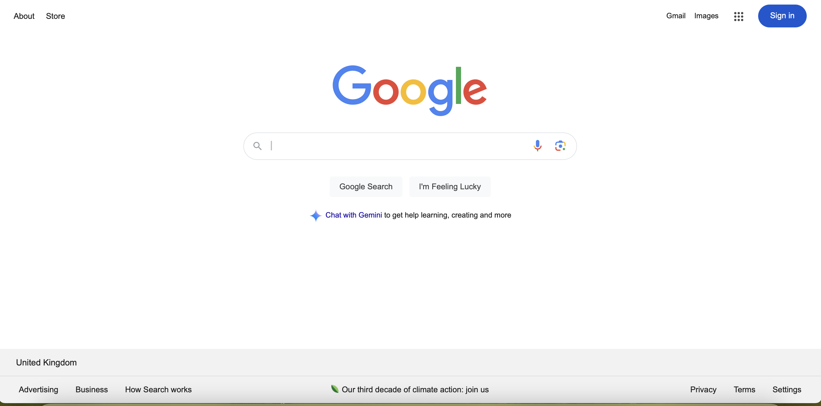This screenshot has width=821, height=406.
Task: Click the Chat with Gemini link
Action: pos(353,215)
